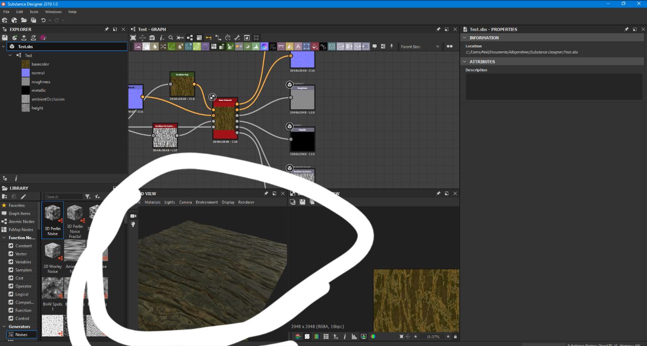Collapse the Generators library category
The image size is (647, 346).
(4, 326)
